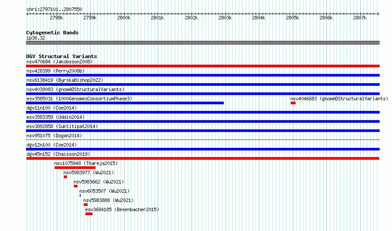Click the ruler's left arrow end

click(27, 14)
